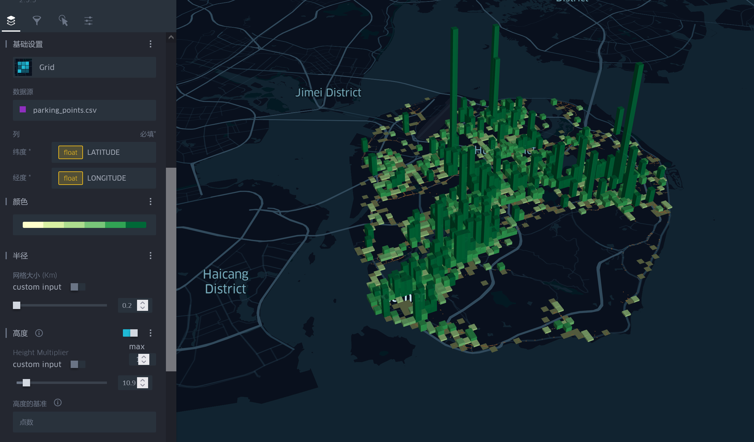Open 半径 section three-dot options

pyautogui.click(x=150, y=256)
